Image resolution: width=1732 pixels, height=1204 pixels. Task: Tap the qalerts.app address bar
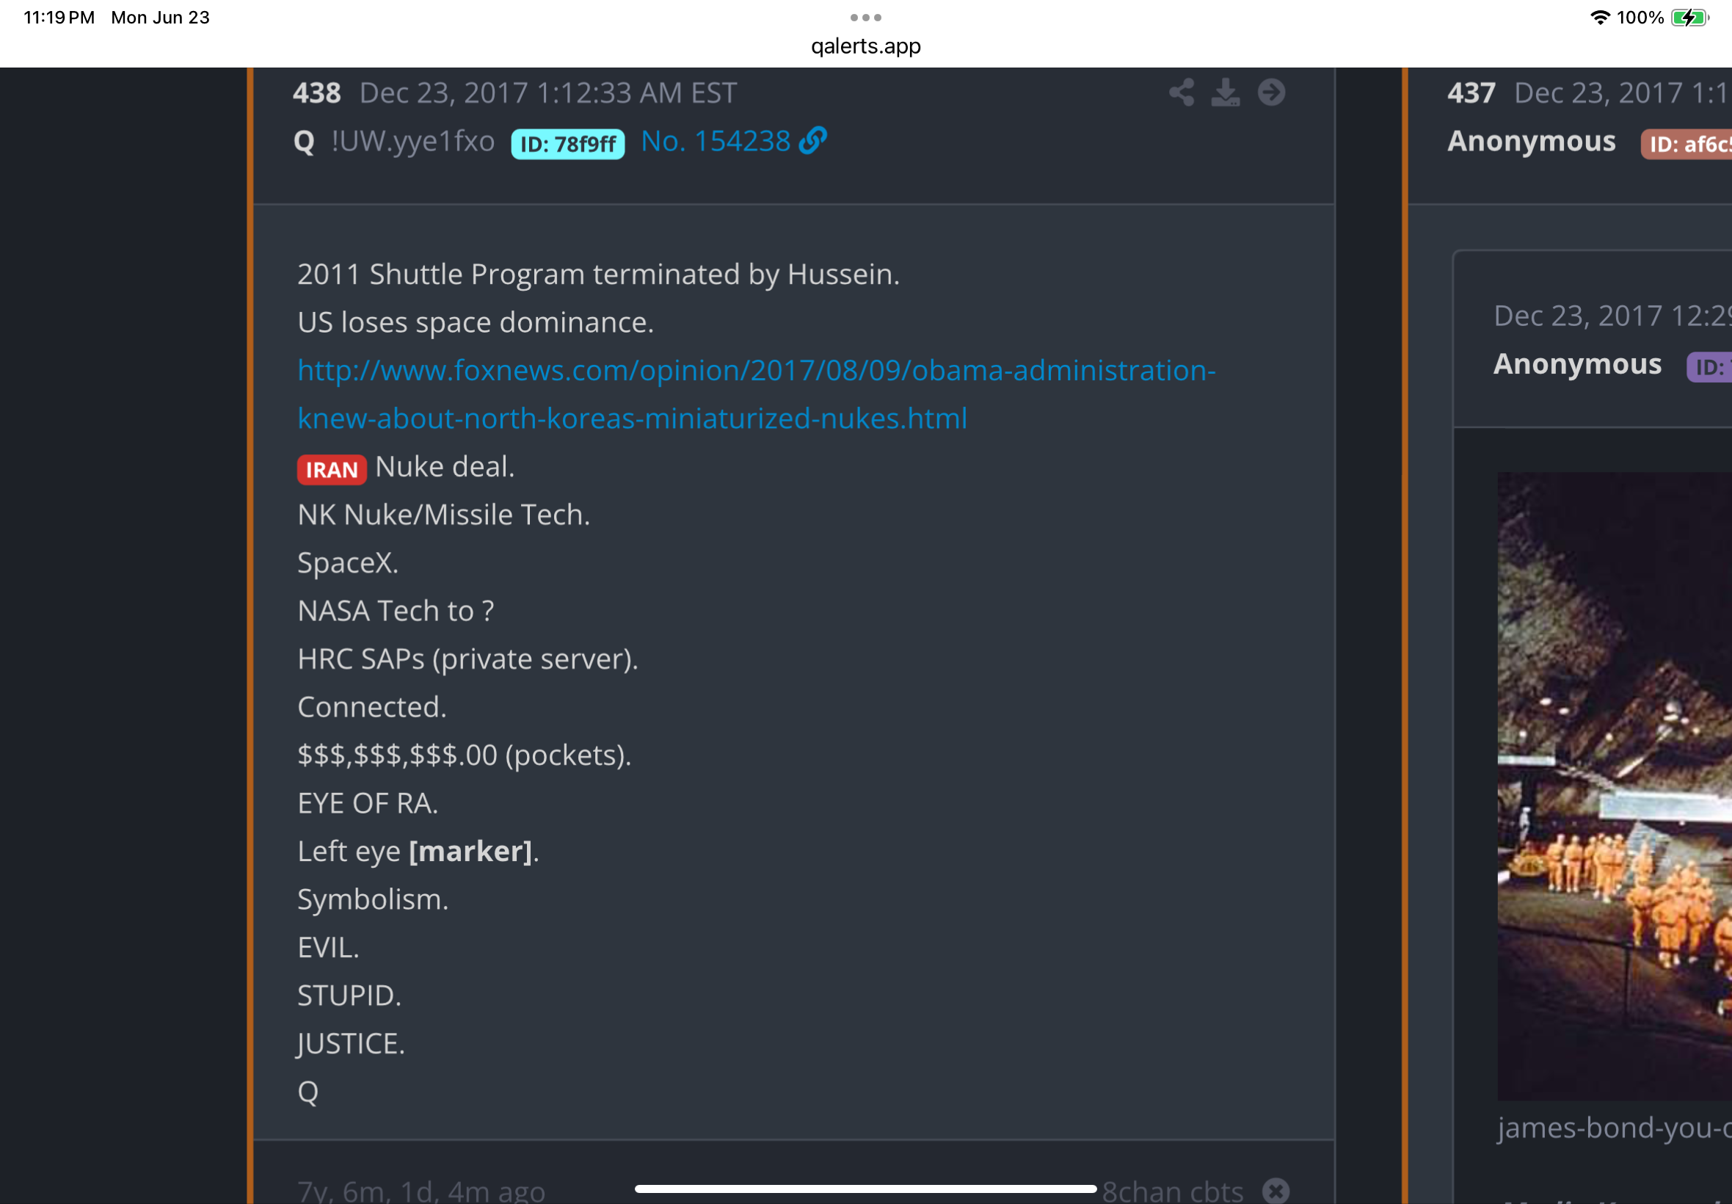(x=865, y=46)
